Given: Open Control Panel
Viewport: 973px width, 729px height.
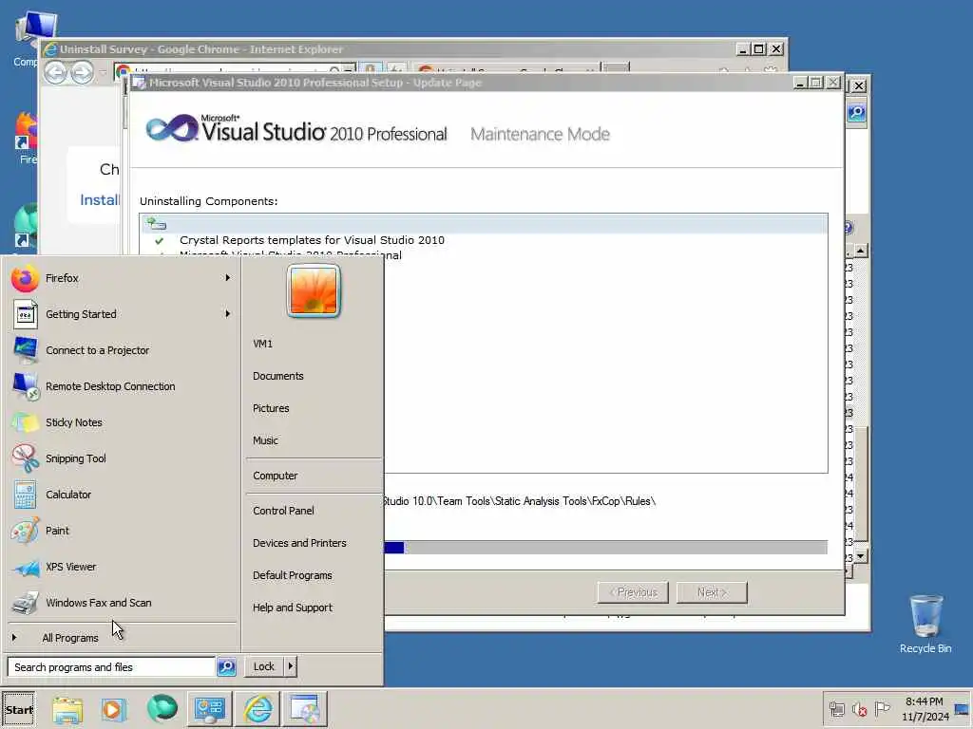Looking at the screenshot, I should [x=283, y=511].
